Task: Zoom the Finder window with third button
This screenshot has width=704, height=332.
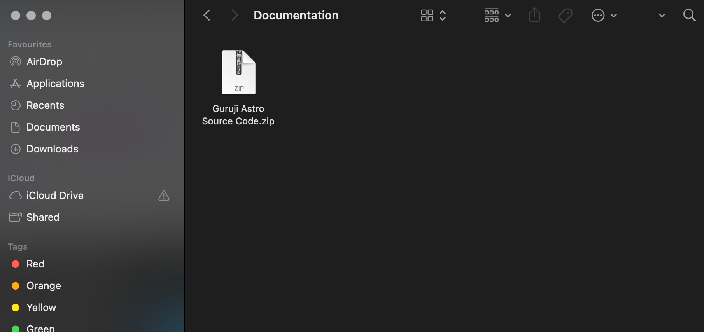Action: click(47, 16)
